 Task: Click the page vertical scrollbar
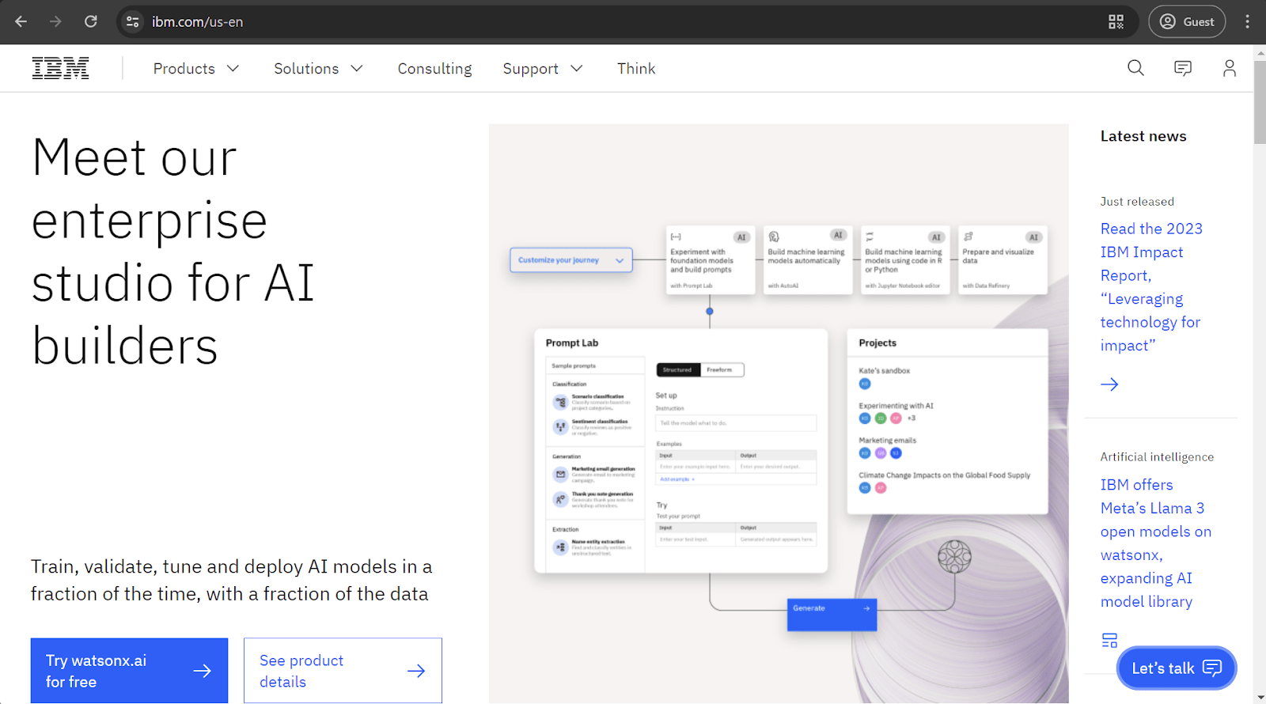coord(1259,103)
